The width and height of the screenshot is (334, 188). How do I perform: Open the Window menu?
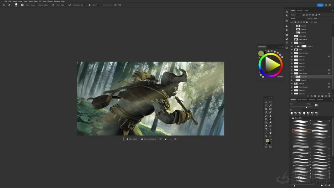(57, 1)
